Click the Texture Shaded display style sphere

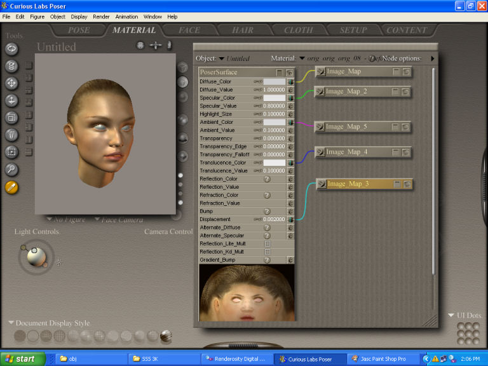(x=166, y=335)
